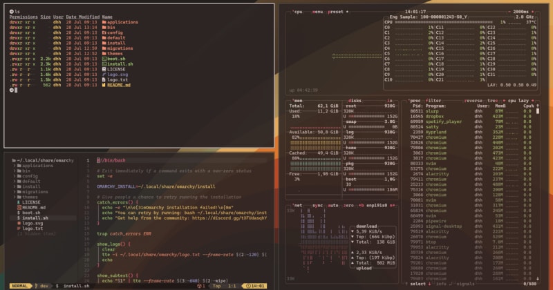Click the applications folder icon in ls output

point(104,22)
